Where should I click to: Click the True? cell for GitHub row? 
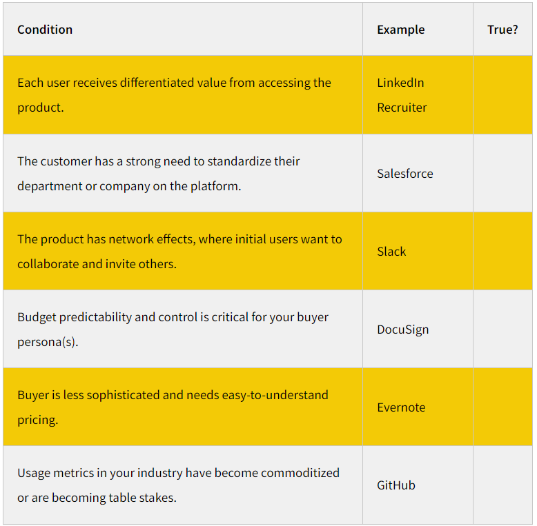tap(502, 485)
